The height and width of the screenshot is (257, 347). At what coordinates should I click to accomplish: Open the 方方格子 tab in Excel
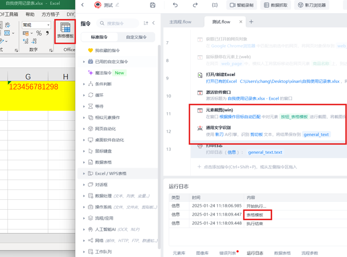pos(51,14)
